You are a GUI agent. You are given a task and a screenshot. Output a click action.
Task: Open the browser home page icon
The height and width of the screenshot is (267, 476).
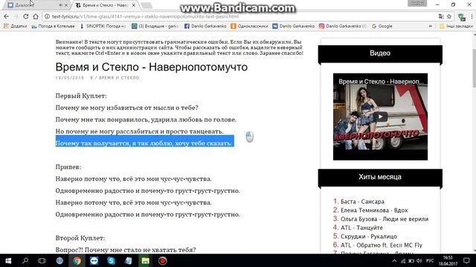36,16
